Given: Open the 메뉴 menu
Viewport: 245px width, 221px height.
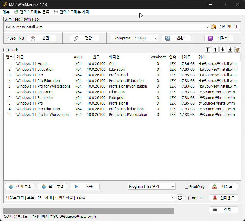Looking at the screenshot, I should [6, 12].
